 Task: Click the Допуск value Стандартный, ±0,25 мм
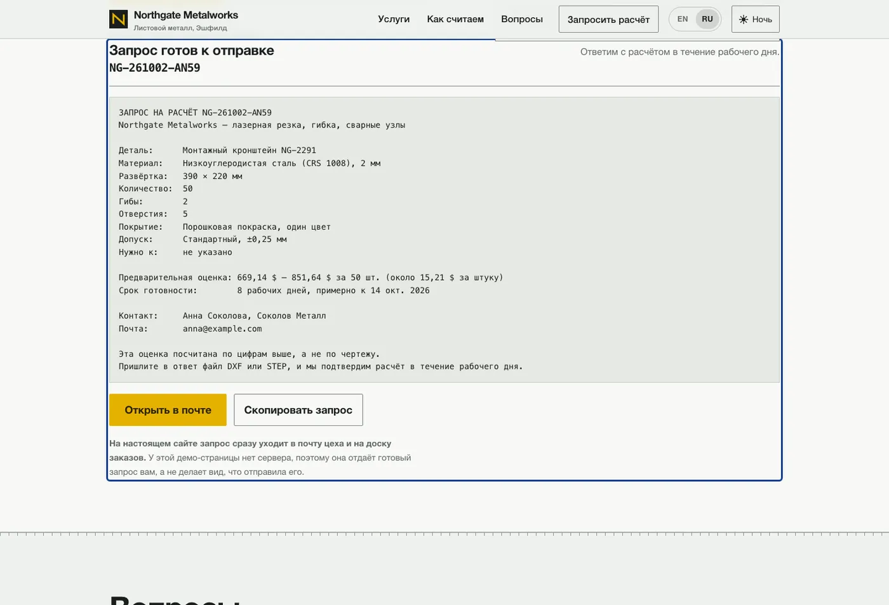[x=235, y=239]
